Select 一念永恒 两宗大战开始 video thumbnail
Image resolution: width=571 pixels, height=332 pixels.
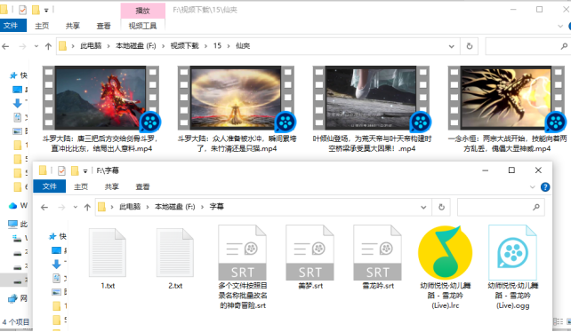coord(506,98)
